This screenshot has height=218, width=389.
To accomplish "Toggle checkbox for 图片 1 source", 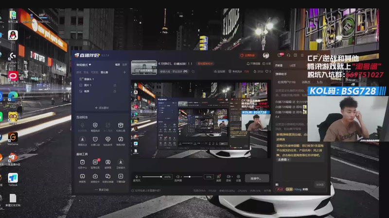I will click(x=81, y=85).
